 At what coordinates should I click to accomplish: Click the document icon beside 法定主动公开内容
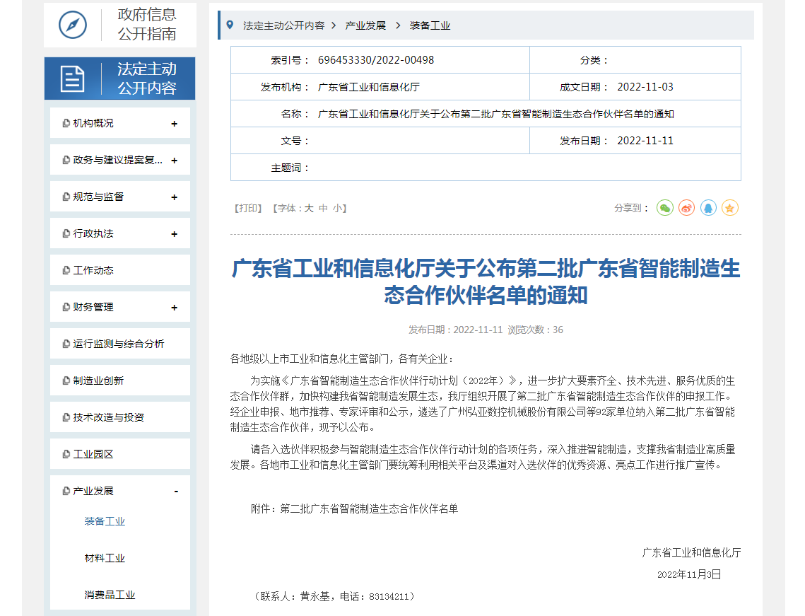(x=72, y=79)
